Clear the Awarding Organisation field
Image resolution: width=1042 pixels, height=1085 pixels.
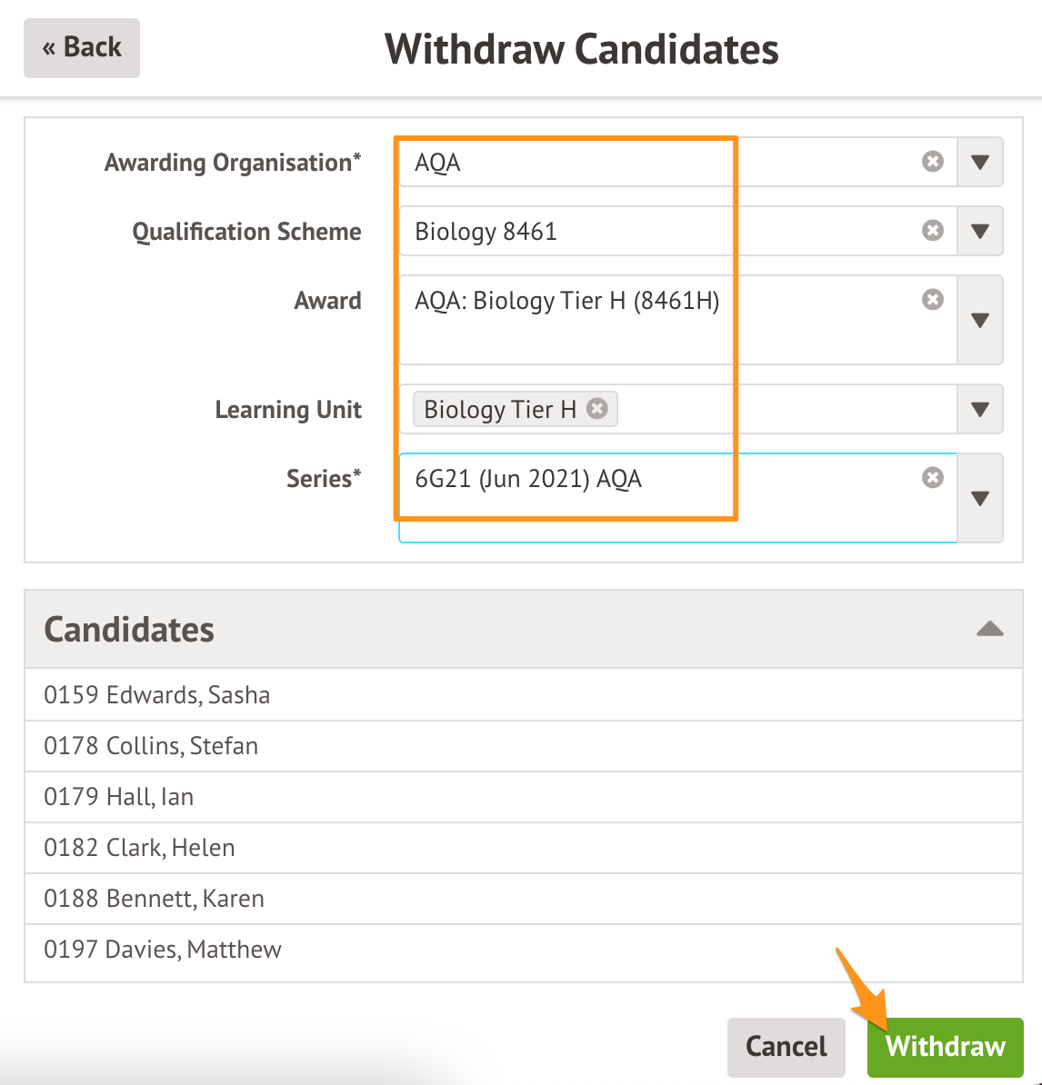(x=933, y=162)
